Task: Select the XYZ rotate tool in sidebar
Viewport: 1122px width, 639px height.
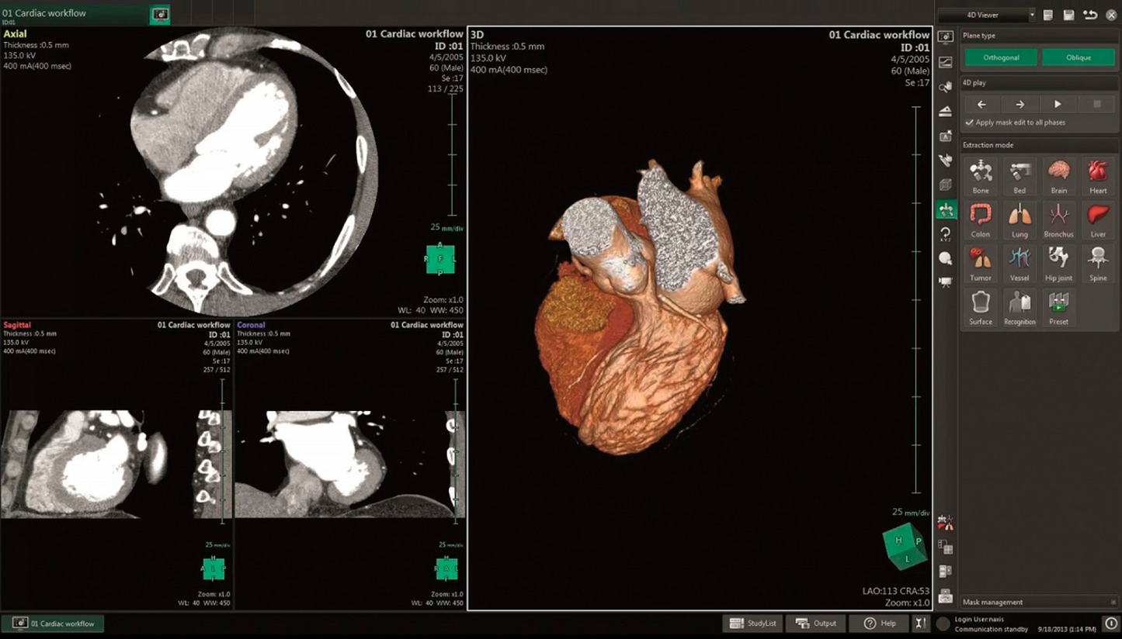Action: pyautogui.click(x=945, y=234)
